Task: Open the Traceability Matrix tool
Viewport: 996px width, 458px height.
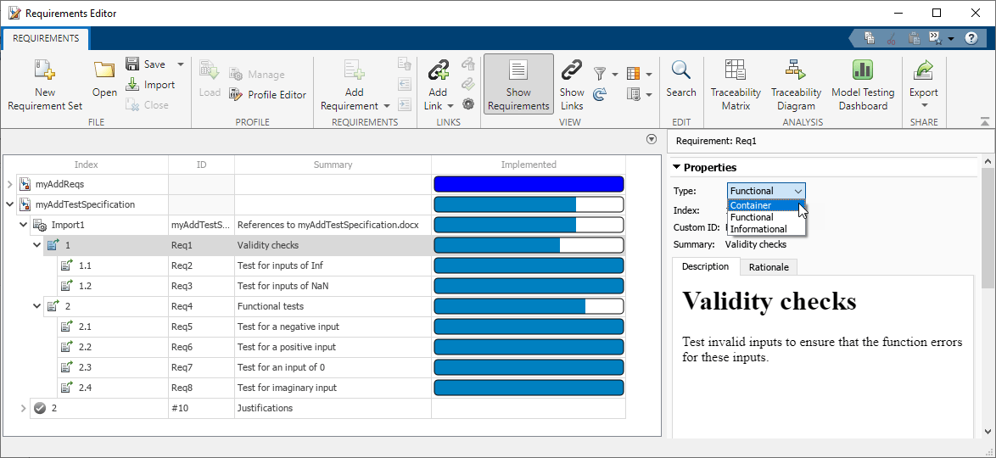Action: tap(736, 85)
